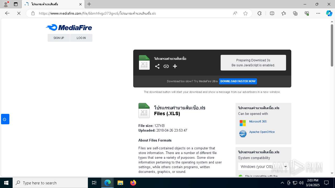Open Task View on taskbar
Image resolution: width=335 pixels, height=188 pixels.
pos(94,183)
